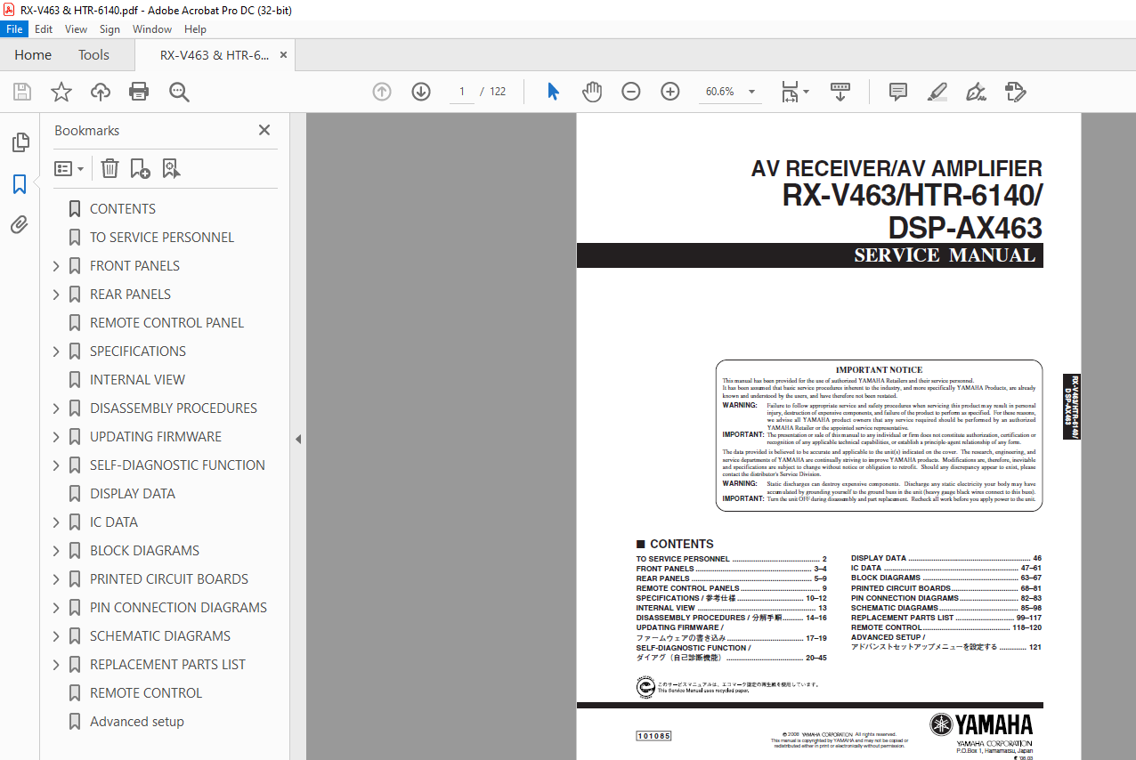Image resolution: width=1136 pixels, height=760 pixels.
Task: Open the File menu
Action: (x=15, y=29)
